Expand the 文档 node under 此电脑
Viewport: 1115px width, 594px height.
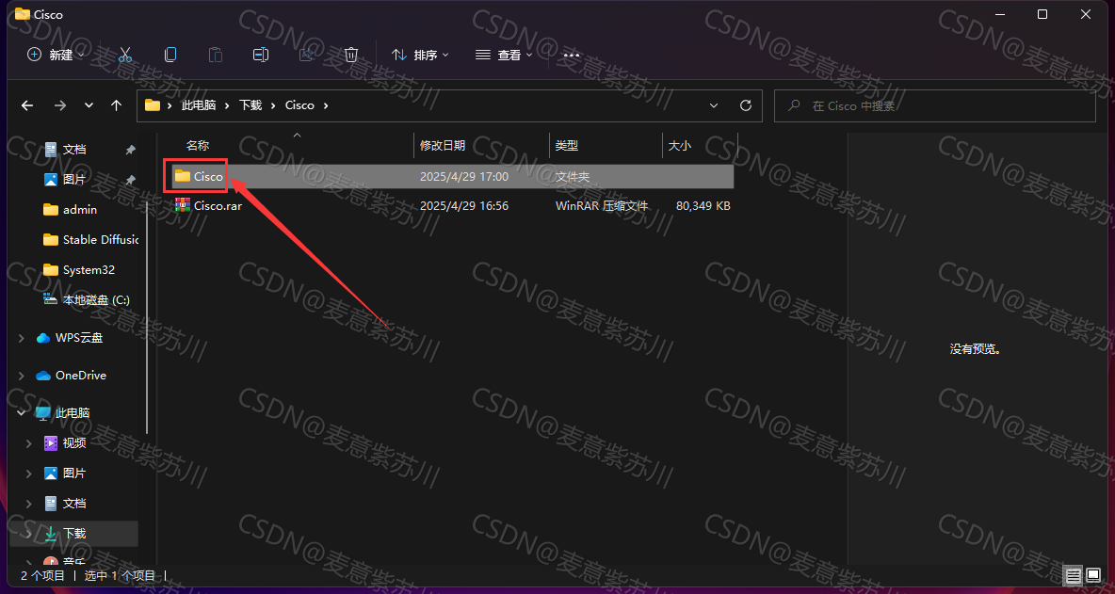[x=29, y=503]
